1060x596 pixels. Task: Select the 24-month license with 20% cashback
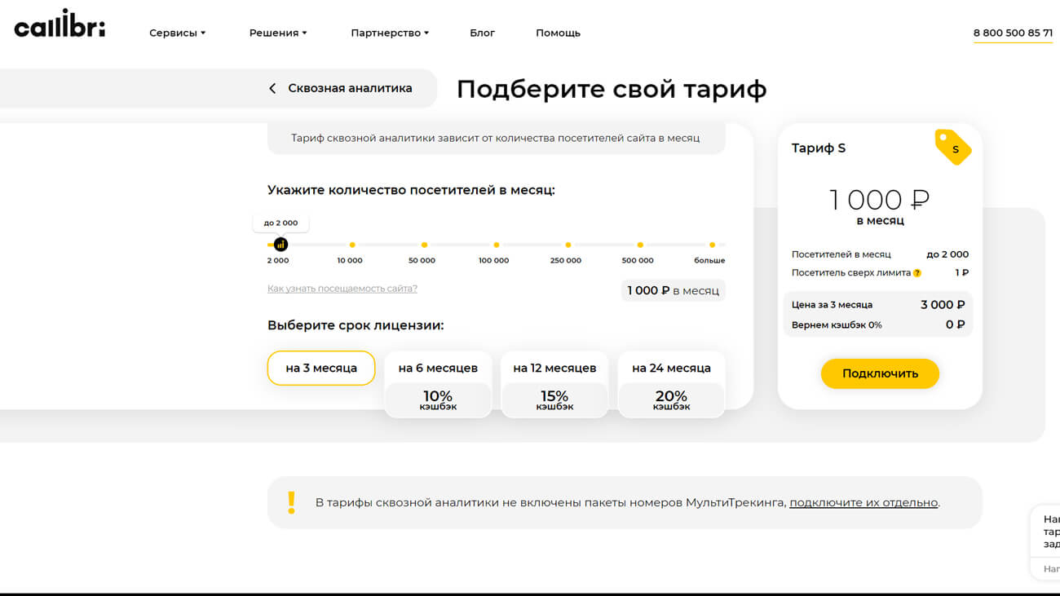(x=671, y=383)
